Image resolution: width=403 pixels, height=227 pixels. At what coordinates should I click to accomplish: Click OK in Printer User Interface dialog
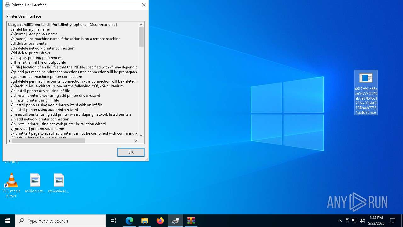coord(131,152)
